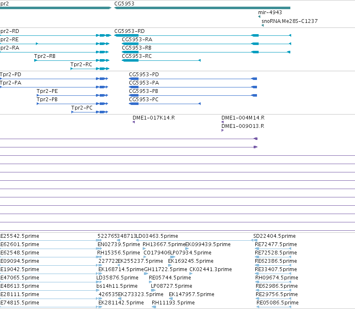Click the snoRNA:Me28S-C1237 label
Viewport: 355px width, 309px height.
click(290, 21)
